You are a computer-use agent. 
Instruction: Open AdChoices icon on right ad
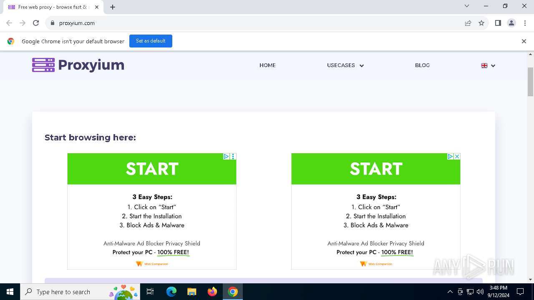(x=450, y=156)
